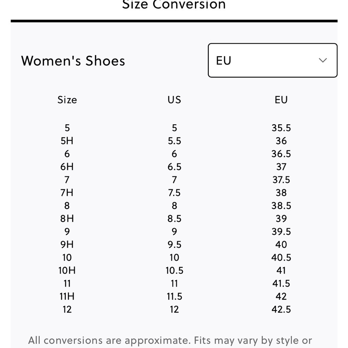This screenshot has height=348, width=348.
Task: Click the Size column header
Action: (x=67, y=100)
